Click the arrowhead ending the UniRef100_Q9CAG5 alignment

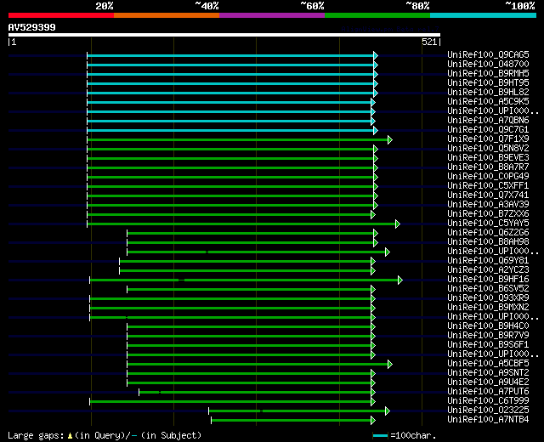coord(375,55)
